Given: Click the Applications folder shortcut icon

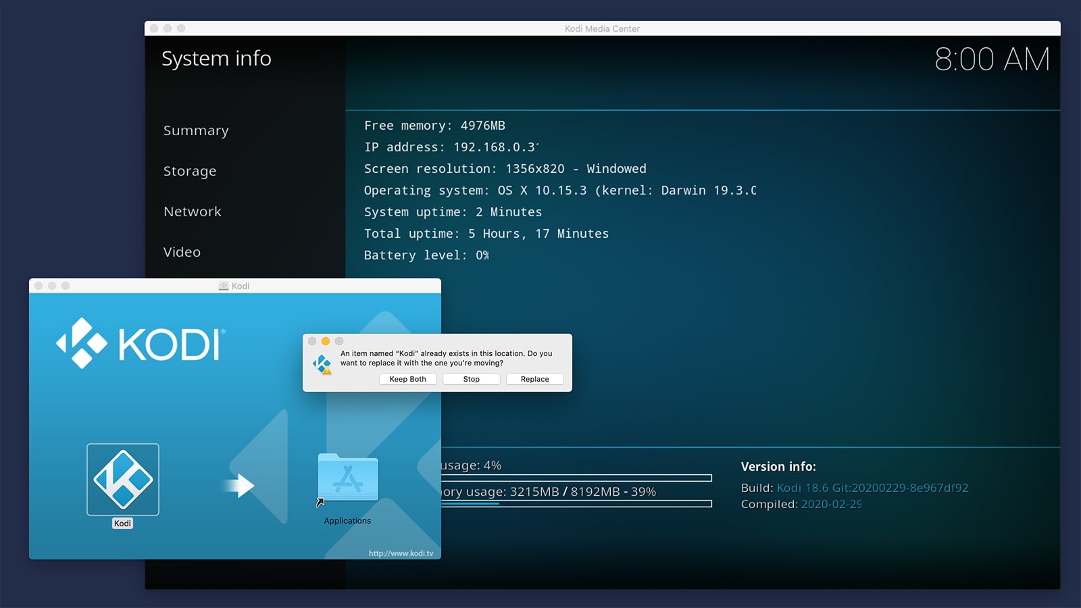Looking at the screenshot, I should 348,480.
